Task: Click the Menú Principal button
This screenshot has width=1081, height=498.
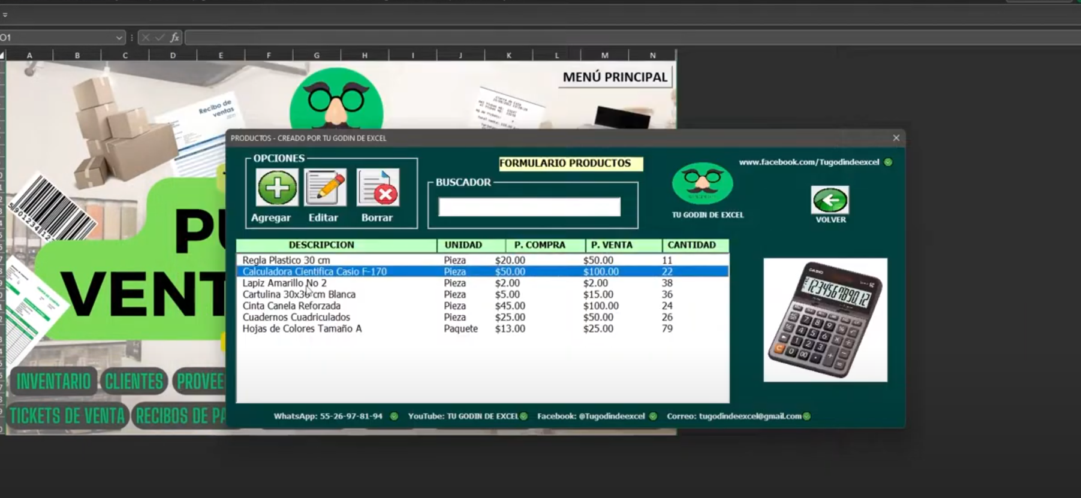Action: pos(615,77)
